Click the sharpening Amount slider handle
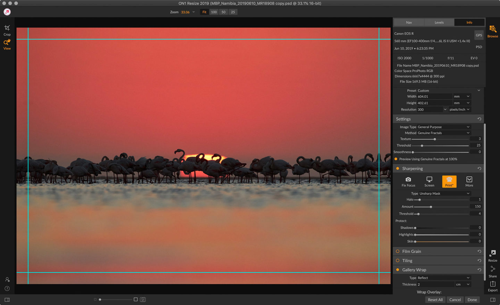The height and width of the screenshot is (305, 500). [x=431, y=207]
